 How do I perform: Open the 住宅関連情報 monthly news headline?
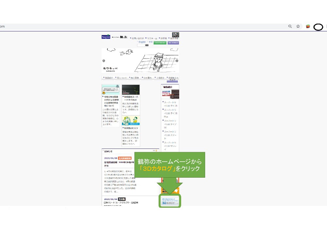tap(119, 164)
